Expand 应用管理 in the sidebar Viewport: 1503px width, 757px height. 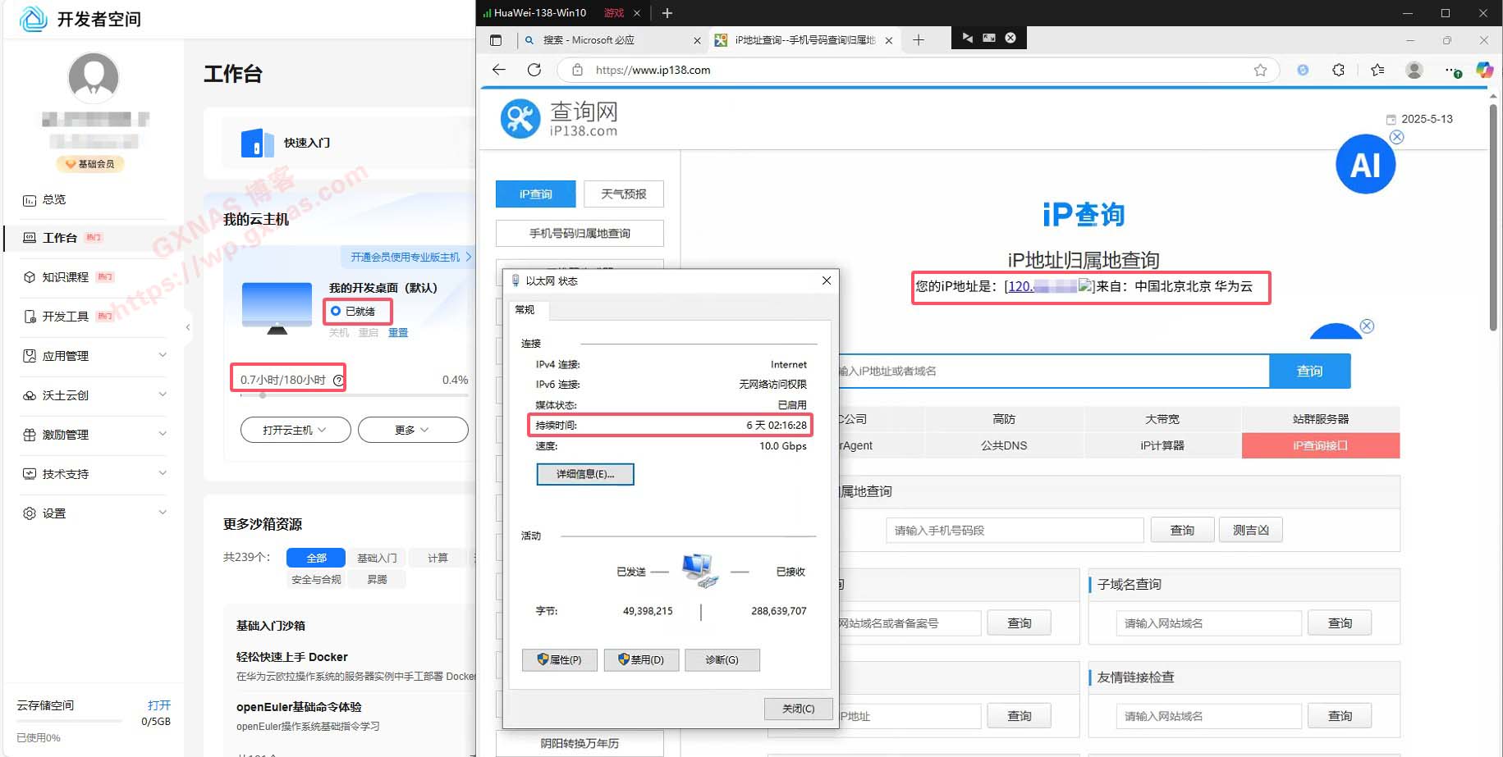coord(94,356)
